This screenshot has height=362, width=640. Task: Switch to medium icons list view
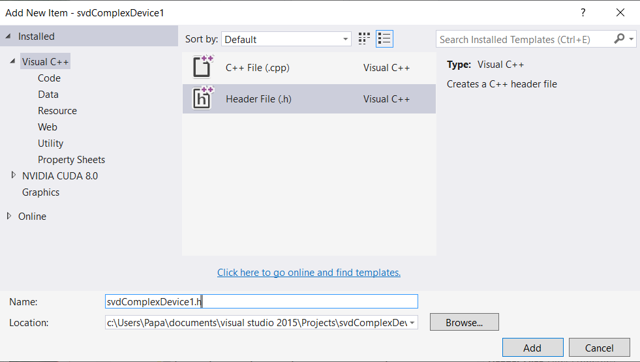tap(384, 39)
